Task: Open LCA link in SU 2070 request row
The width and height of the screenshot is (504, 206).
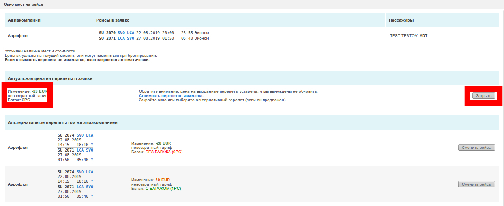Action: 131,33
